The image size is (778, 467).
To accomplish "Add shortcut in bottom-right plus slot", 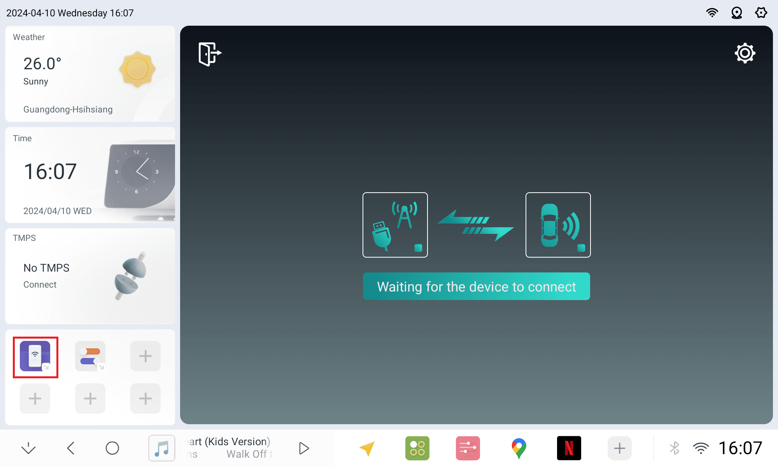I will pos(145,399).
